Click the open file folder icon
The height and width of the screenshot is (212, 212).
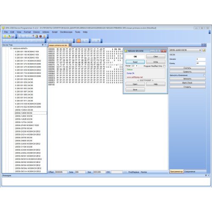coord(9,36)
